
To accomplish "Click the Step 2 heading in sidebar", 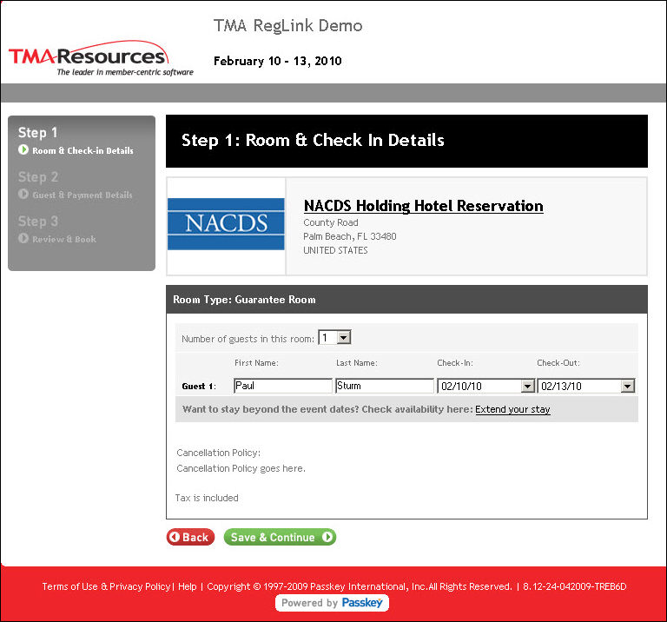I will (x=38, y=177).
